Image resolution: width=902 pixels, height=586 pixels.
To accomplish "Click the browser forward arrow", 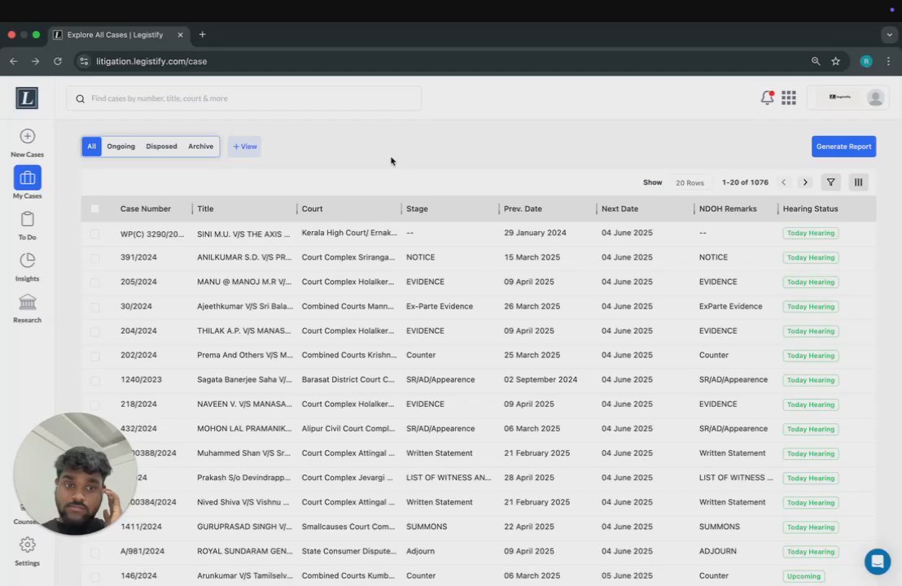I will click(36, 61).
